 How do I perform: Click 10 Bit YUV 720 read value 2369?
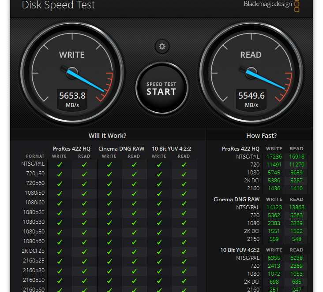297,266
